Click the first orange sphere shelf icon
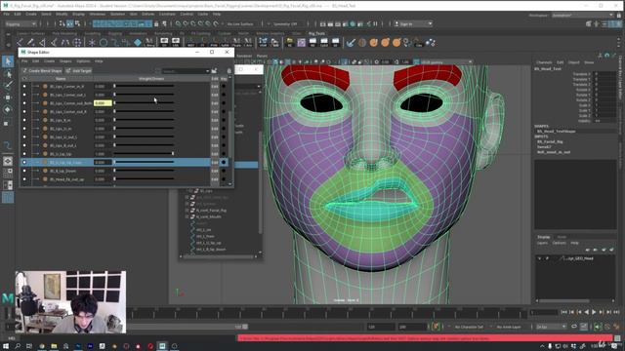 [373, 42]
